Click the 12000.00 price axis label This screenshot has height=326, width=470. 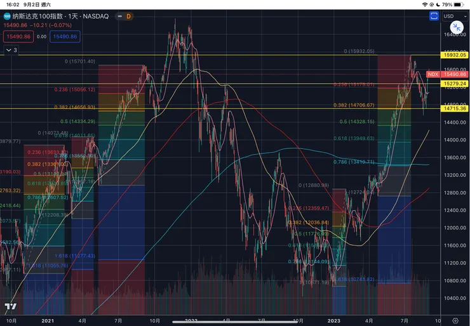point(455,228)
